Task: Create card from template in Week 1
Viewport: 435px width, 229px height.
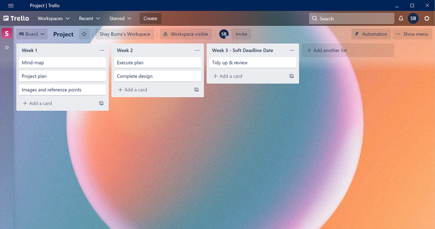Action: coord(101,103)
